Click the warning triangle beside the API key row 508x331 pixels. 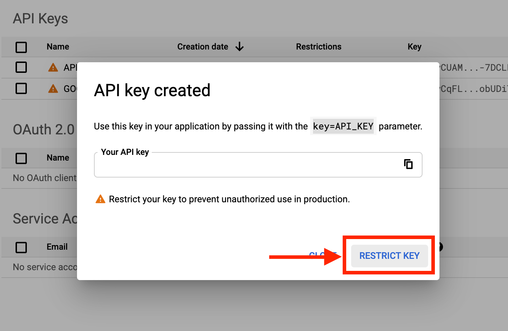click(x=53, y=67)
